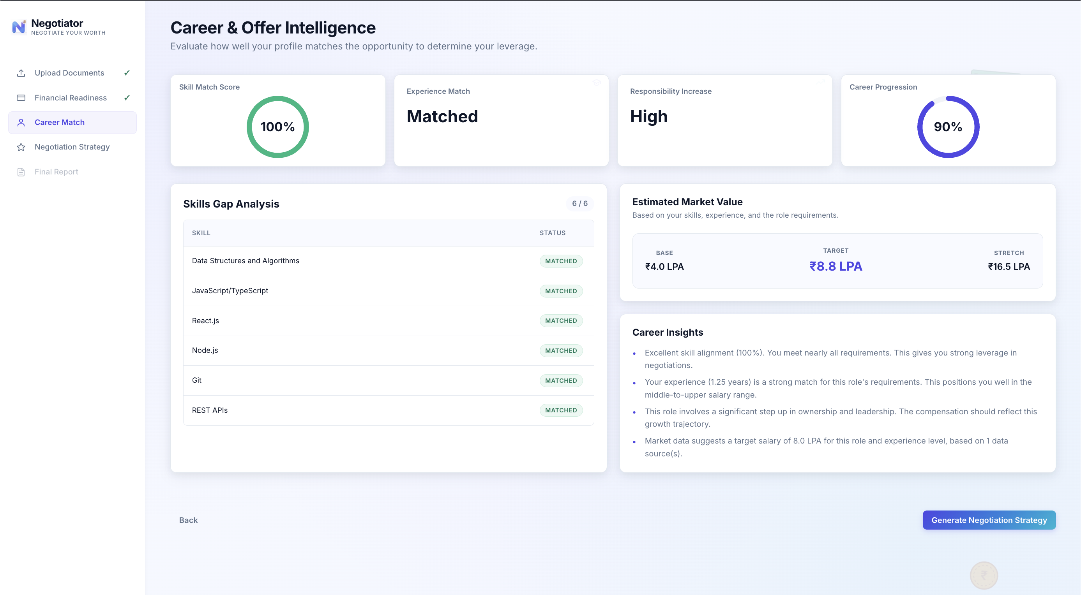Click the Financial Readiness card icon
Image resolution: width=1081 pixels, height=595 pixels.
21,98
